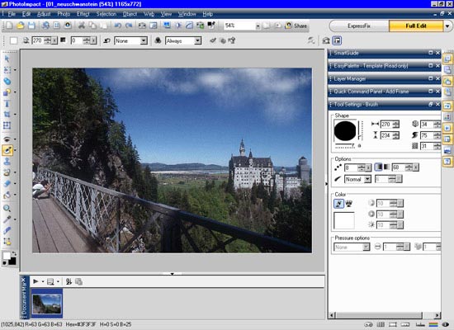Image resolution: width=454 pixels, height=330 pixels.
Task: Open the Always dropdown on attribute bar
Action: point(198,40)
